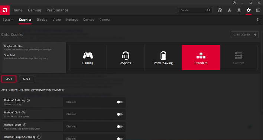The image size is (263, 140).
Task: Select the Power Saving graphics profile
Action: [x=163, y=57]
